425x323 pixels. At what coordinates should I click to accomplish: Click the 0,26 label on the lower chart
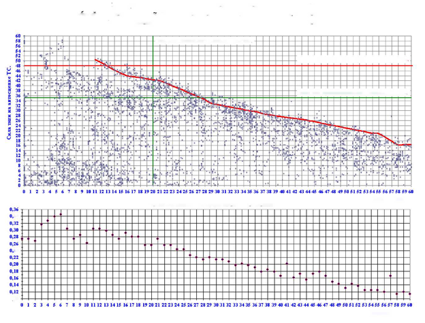[x=14, y=244]
